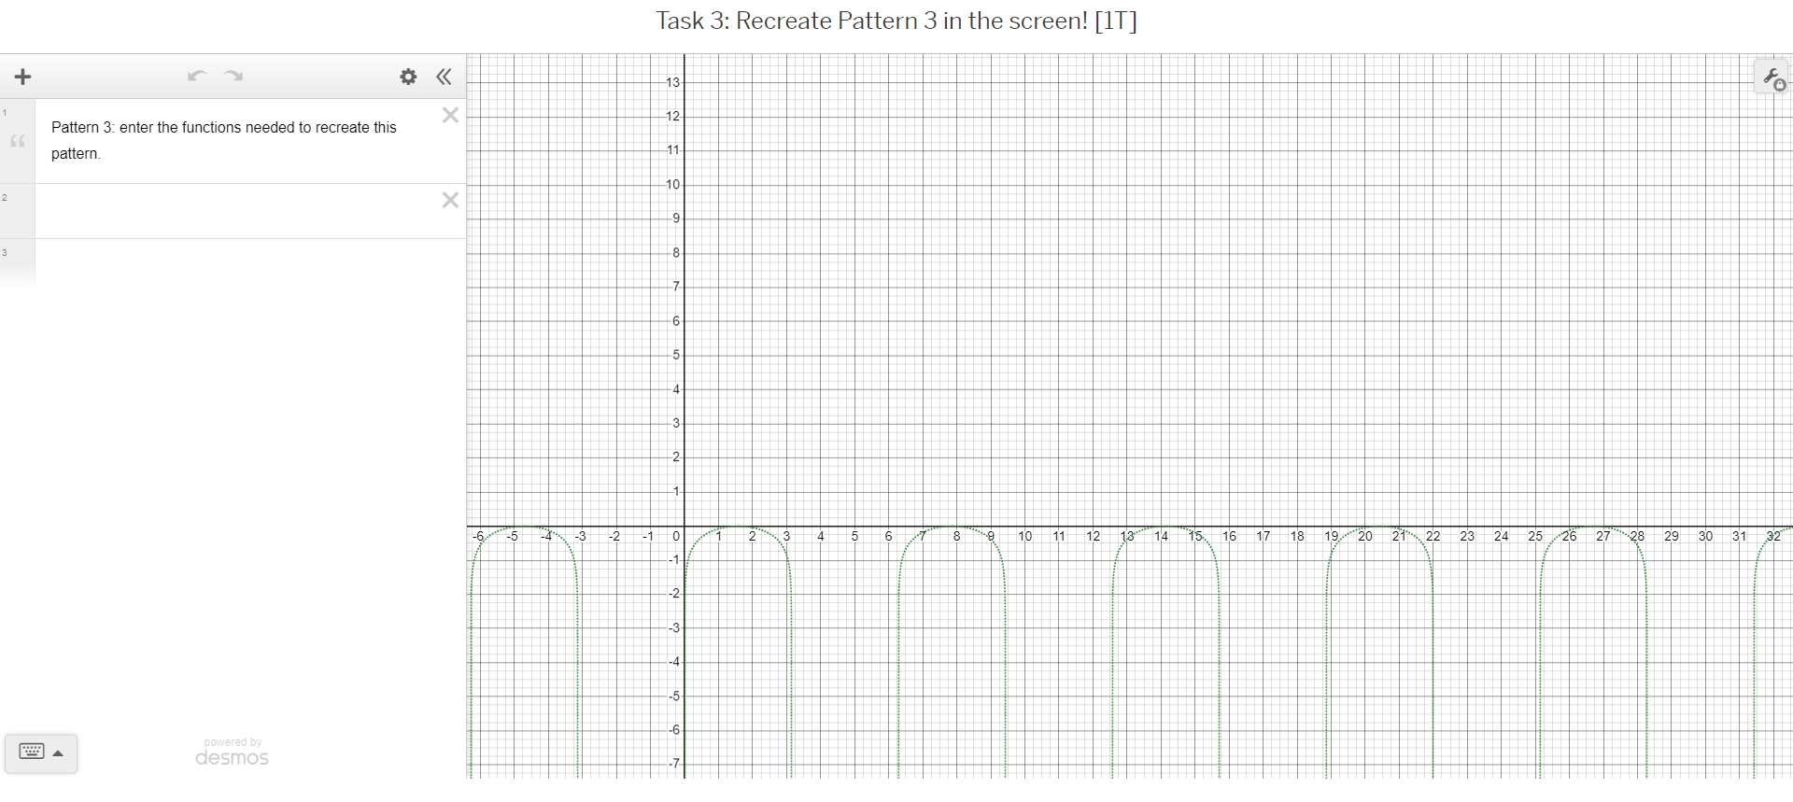The image size is (1793, 802).
Task: Click x-axis label 30
Action: tap(1705, 536)
